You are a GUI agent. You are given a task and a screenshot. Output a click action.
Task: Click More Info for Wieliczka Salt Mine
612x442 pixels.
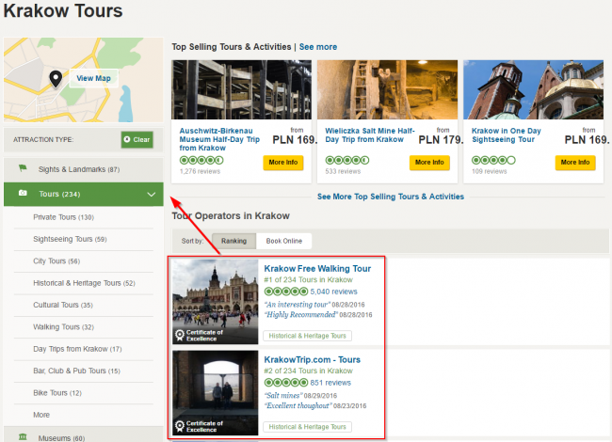429,162
